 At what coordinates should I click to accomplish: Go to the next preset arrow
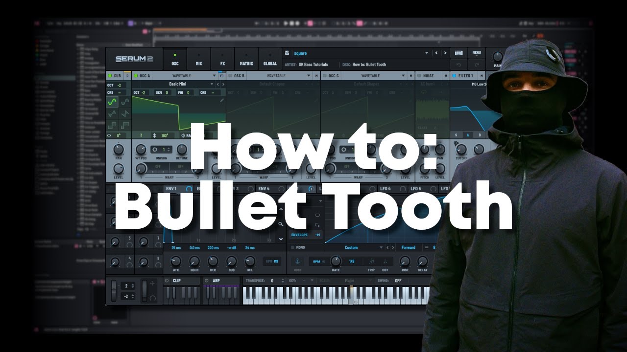click(445, 53)
